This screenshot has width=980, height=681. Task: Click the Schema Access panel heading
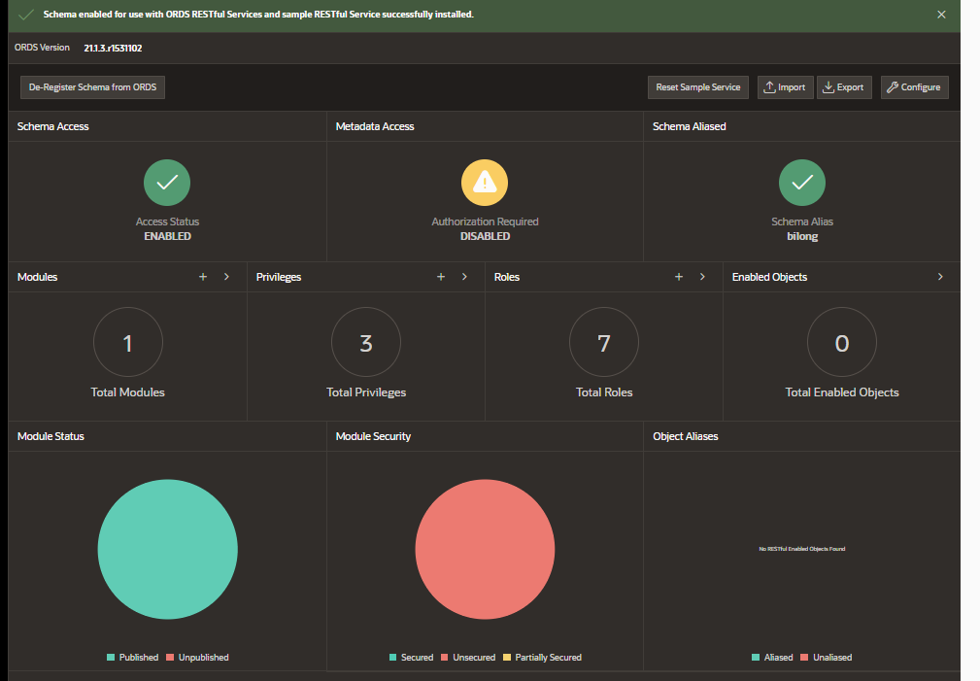53,126
